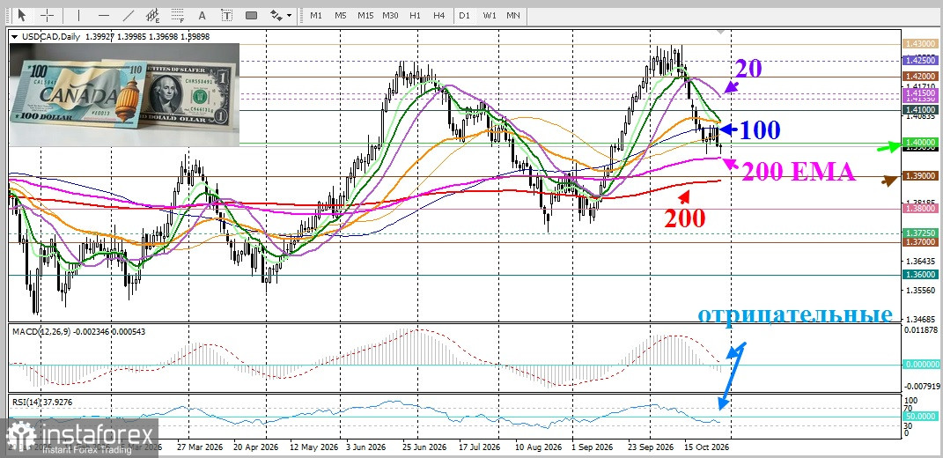Switch chart to M5 timeframe
Viewport: 943px width, 458px height.
pos(341,16)
